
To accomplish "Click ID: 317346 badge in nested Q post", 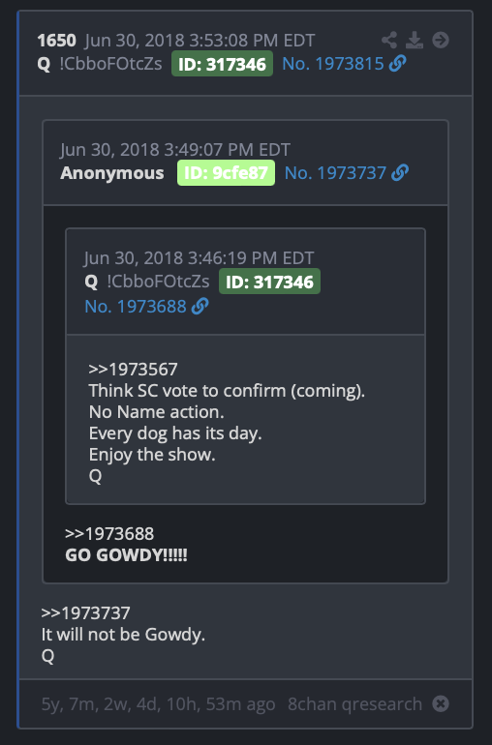I will (270, 282).
